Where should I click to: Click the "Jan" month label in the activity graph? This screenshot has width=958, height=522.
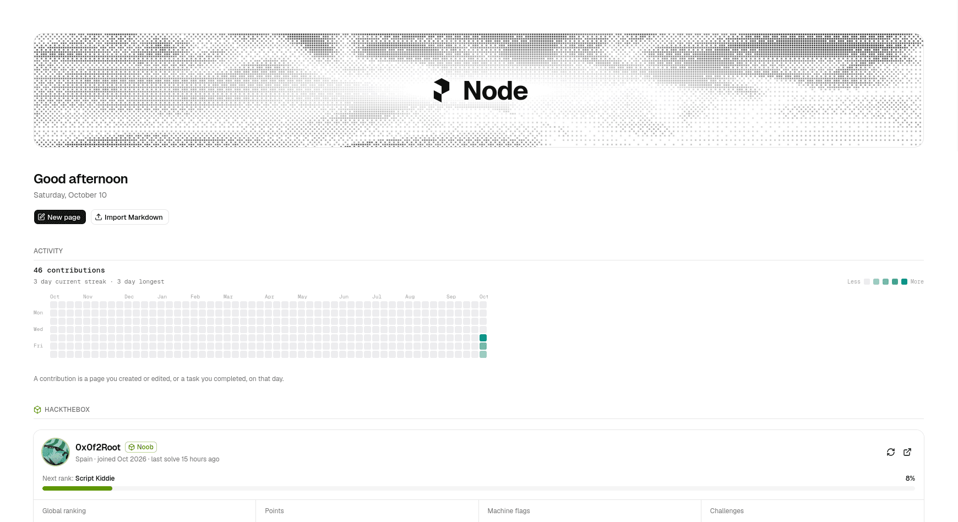[x=162, y=297]
